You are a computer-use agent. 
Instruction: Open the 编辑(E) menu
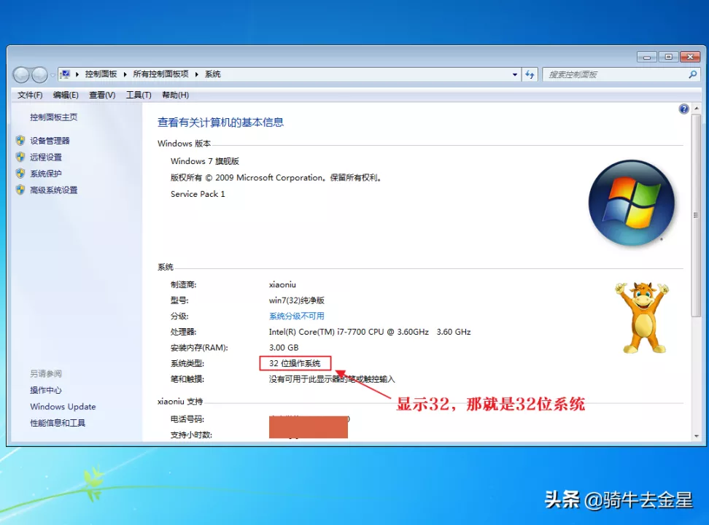[66, 95]
